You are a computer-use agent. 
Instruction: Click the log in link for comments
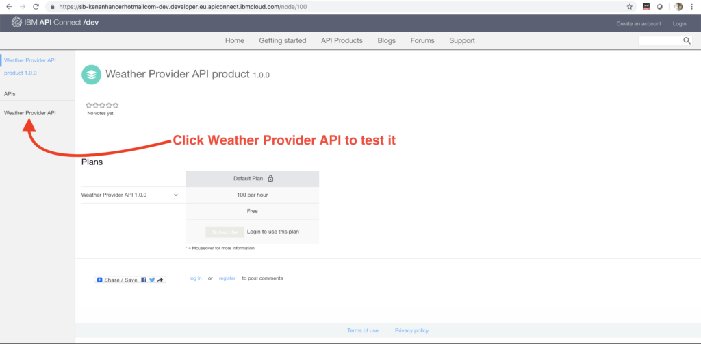(x=195, y=278)
